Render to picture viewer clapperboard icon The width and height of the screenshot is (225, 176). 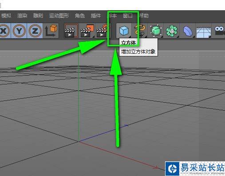(x=87, y=31)
